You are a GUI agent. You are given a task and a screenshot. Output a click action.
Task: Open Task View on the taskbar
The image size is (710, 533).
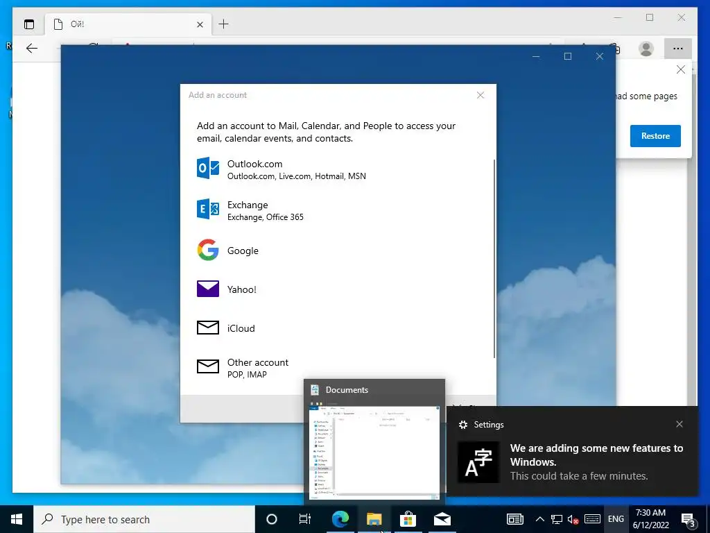click(x=305, y=519)
